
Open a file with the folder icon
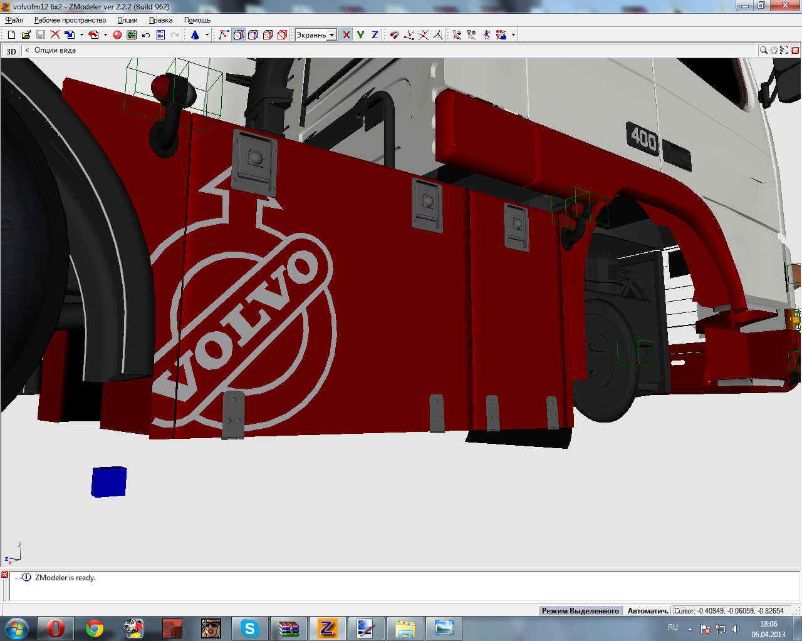26,35
